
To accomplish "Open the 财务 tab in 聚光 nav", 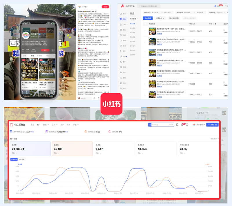I will 68,125.
